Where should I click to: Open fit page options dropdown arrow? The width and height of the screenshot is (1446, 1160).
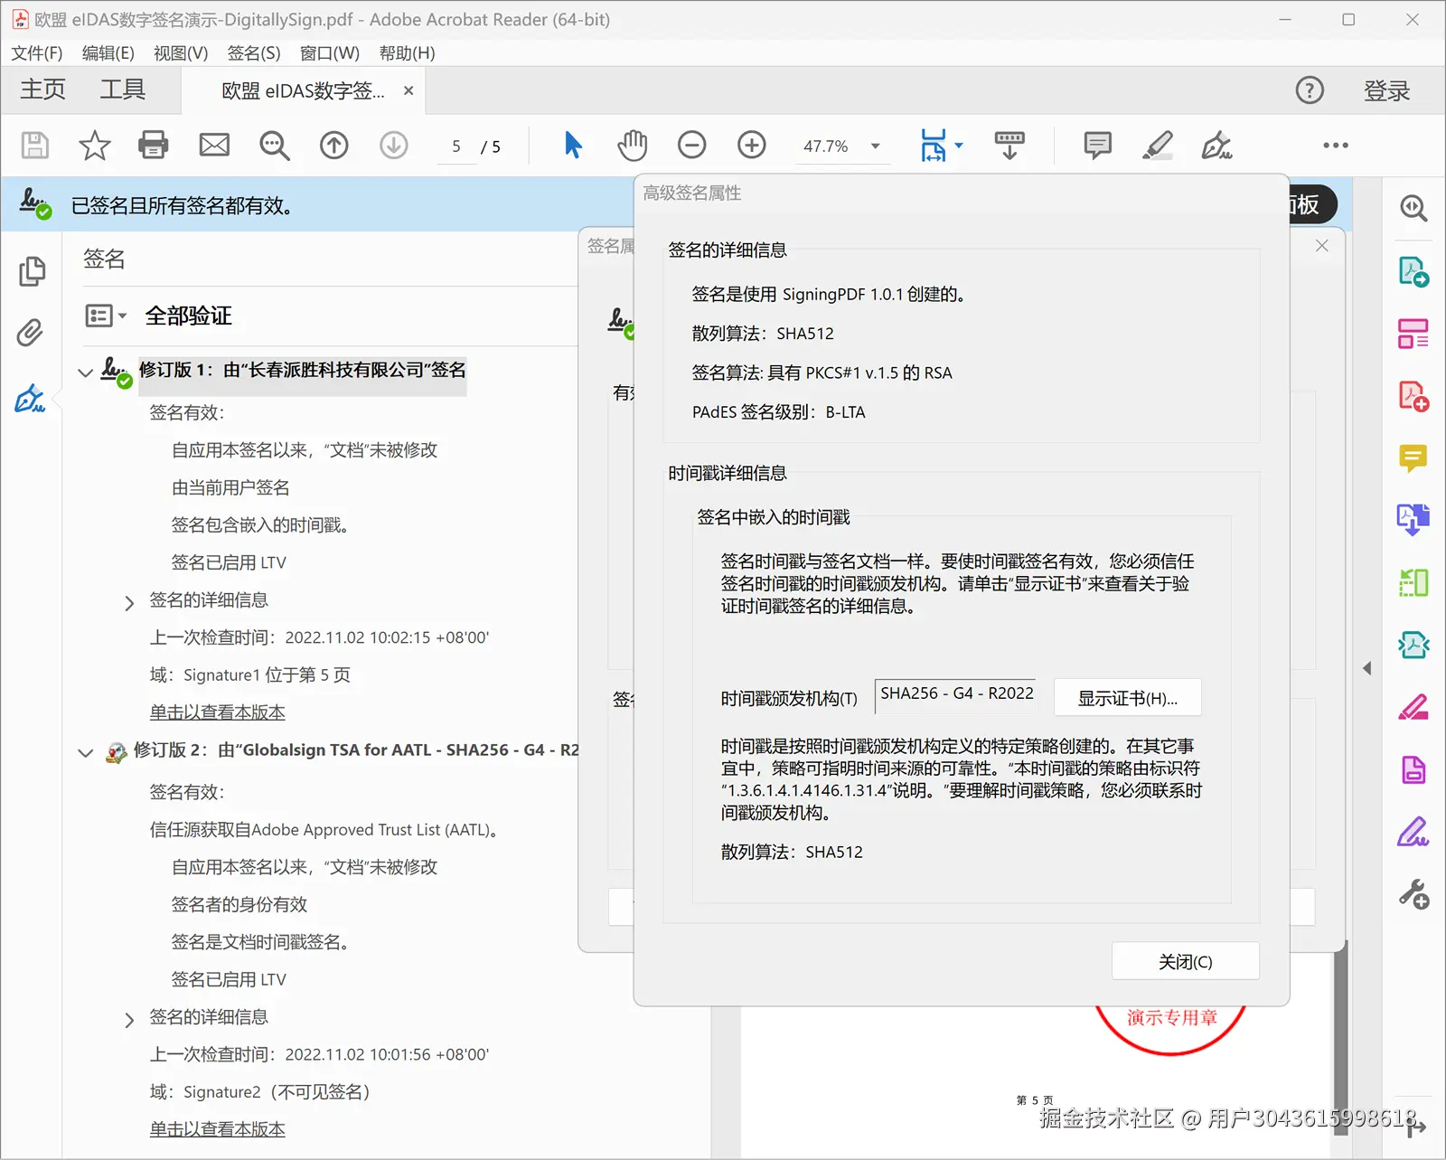(x=959, y=145)
